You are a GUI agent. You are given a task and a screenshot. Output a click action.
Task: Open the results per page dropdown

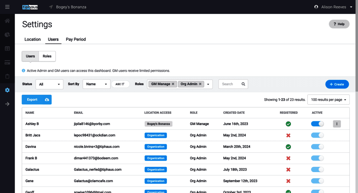coord(328,100)
